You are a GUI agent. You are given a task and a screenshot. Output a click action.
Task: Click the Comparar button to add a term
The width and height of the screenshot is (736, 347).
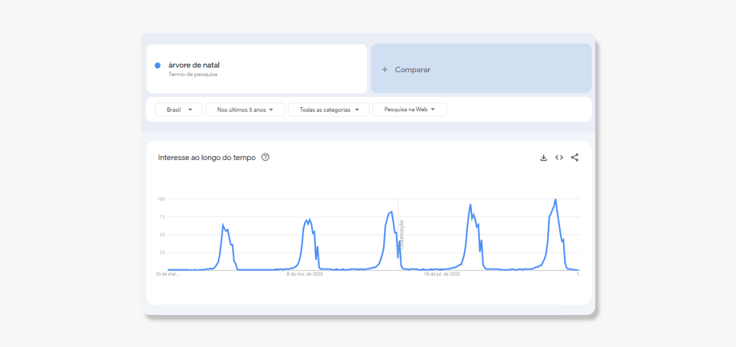(481, 69)
